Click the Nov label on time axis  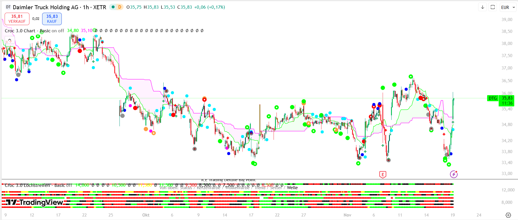(347, 215)
